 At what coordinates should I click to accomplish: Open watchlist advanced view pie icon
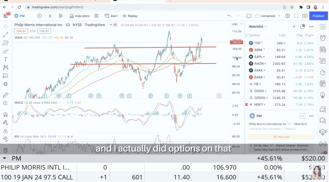click(x=303, y=27)
